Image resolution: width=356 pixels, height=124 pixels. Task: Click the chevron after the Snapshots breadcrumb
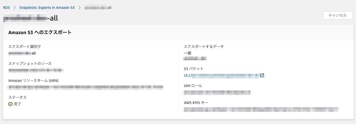(x=79, y=8)
